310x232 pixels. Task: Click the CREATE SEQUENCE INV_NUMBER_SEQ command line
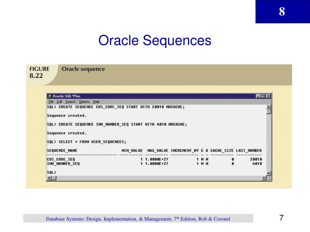pyautogui.click(x=117, y=124)
